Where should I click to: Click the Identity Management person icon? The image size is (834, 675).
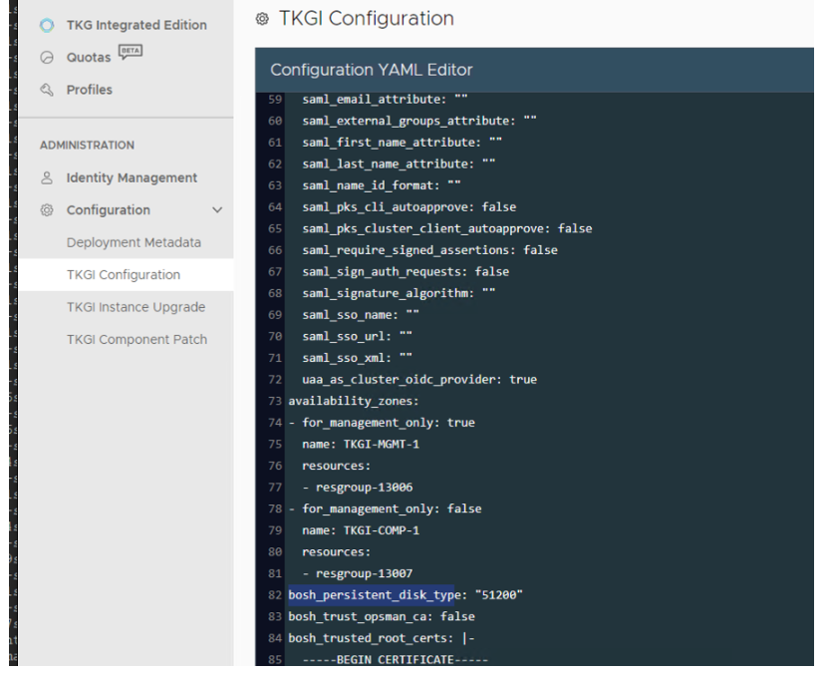[47, 178]
